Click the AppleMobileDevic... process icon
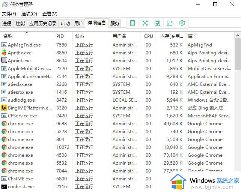 tap(4, 68)
